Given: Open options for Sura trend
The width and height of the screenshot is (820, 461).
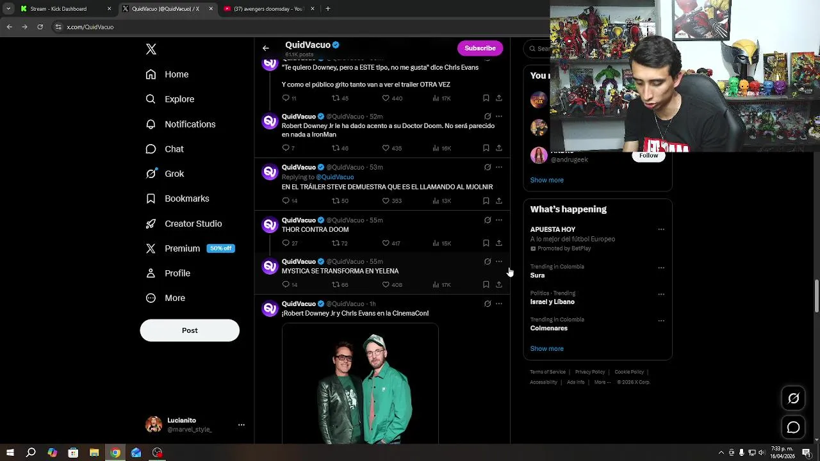Looking at the screenshot, I should [661, 268].
